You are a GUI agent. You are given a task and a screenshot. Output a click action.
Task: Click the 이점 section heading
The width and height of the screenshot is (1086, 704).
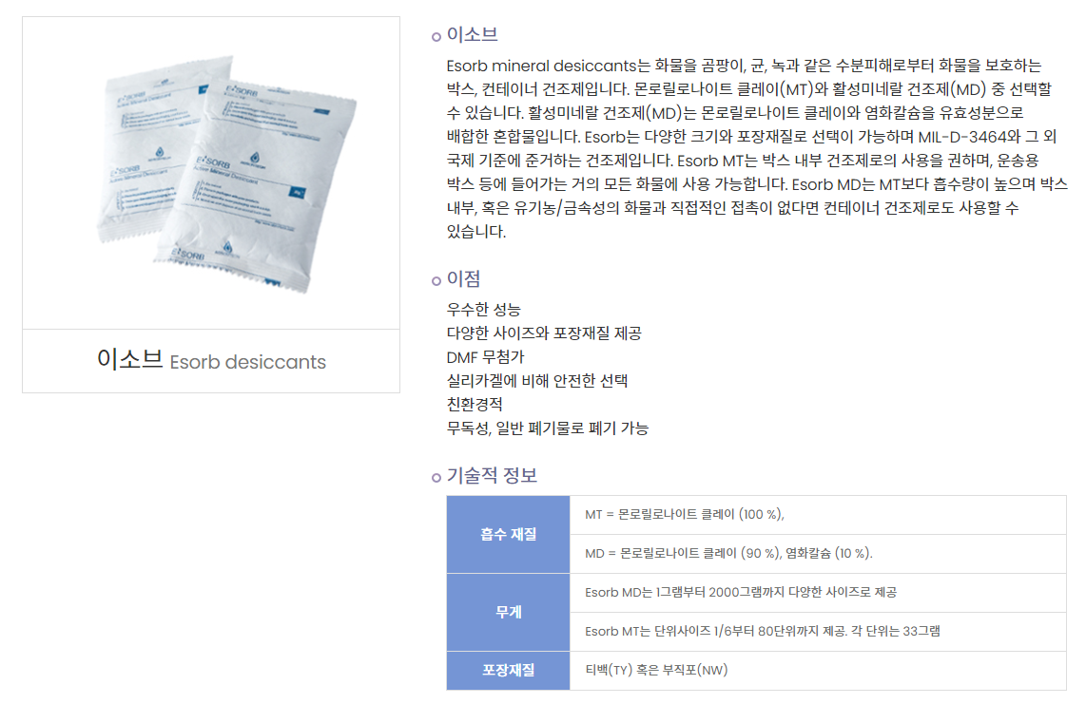coord(463,278)
